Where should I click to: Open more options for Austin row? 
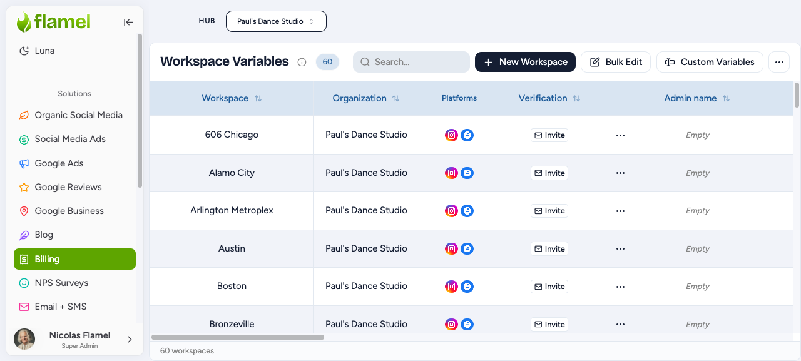(620, 249)
